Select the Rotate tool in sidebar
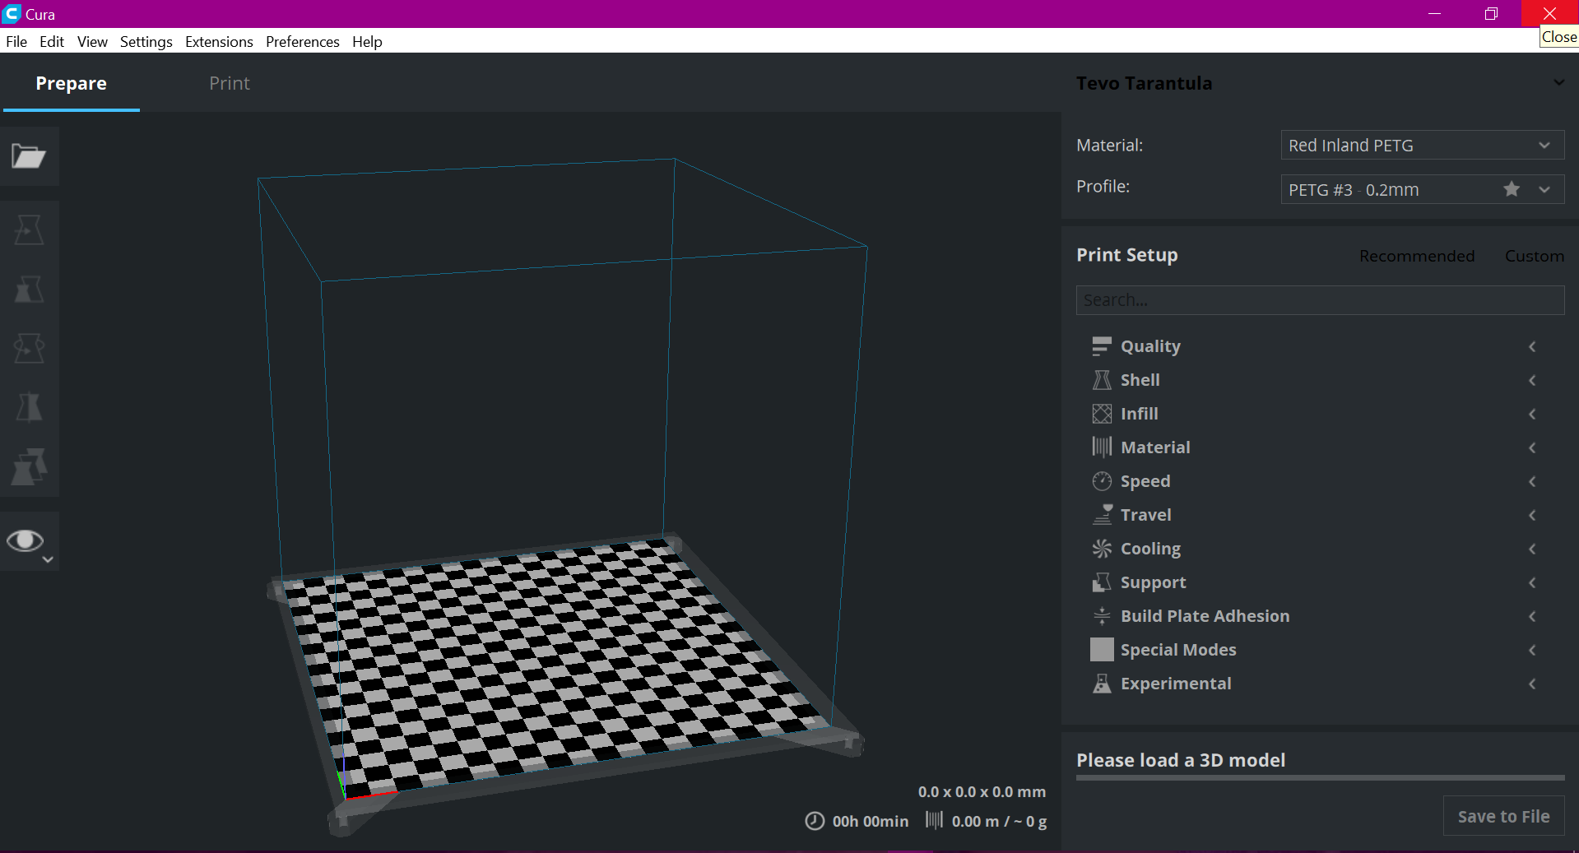The width and height of the screenshot is (1579, 853). click(x=29, y=349)
